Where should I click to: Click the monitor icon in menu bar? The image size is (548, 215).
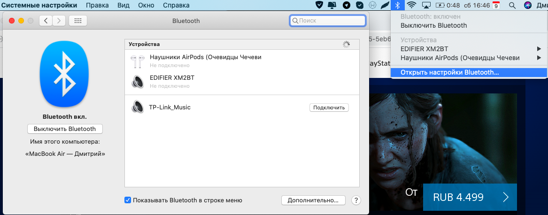tap(332, 5)
